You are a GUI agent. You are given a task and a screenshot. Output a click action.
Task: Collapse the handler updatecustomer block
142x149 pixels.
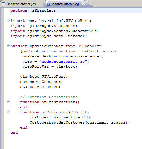pyautogui.click(x=8, y=46)
